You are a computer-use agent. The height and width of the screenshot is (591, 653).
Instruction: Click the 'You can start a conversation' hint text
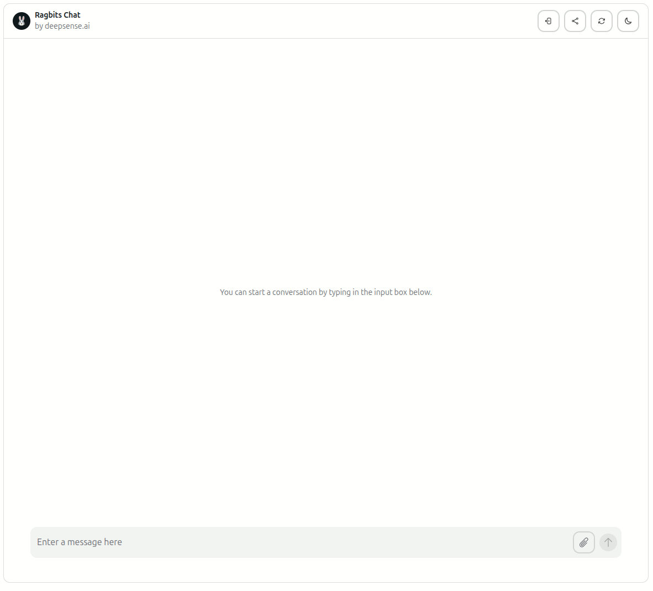click(325, 292)
